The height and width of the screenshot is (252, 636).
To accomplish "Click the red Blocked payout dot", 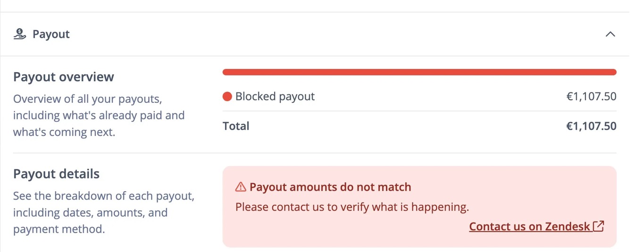I will (227, 97).
